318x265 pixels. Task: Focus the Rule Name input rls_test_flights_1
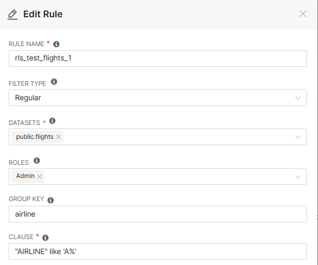(x=158, y=58)
